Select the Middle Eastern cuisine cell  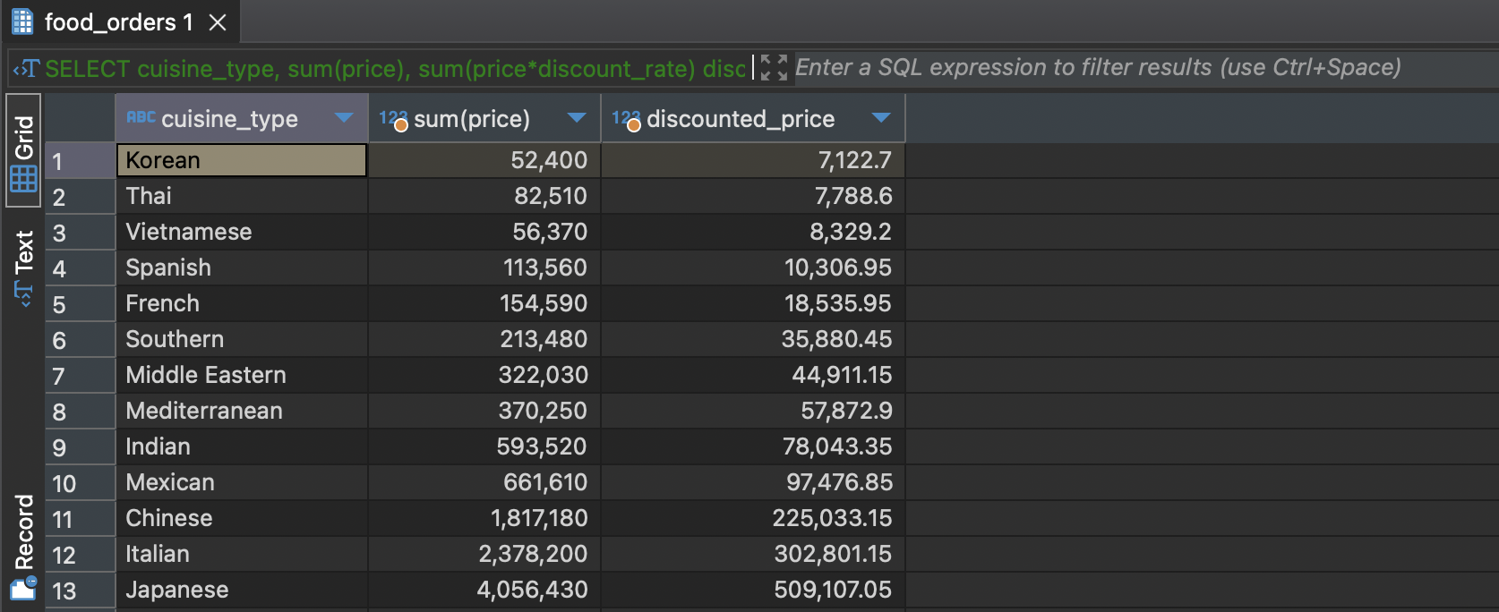242,375
